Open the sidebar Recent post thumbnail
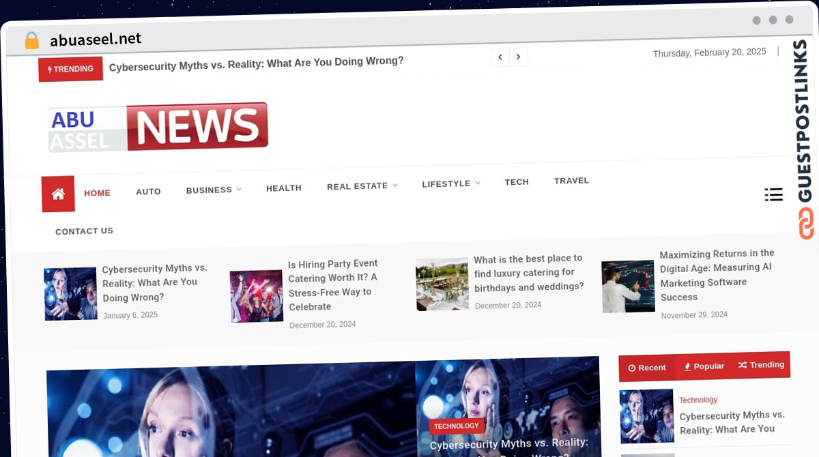The image size is (819, 457). [646, 416]
